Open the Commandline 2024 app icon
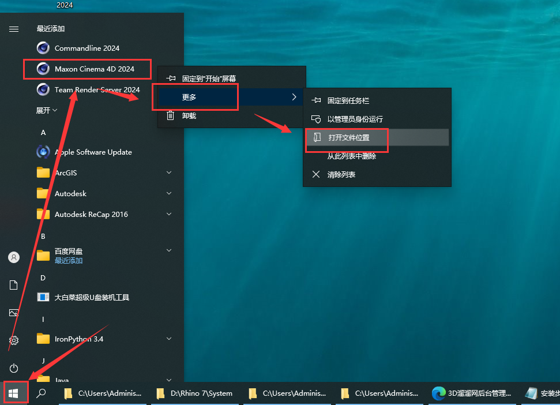Screen dimensions: 560x405 click(43, 48)
